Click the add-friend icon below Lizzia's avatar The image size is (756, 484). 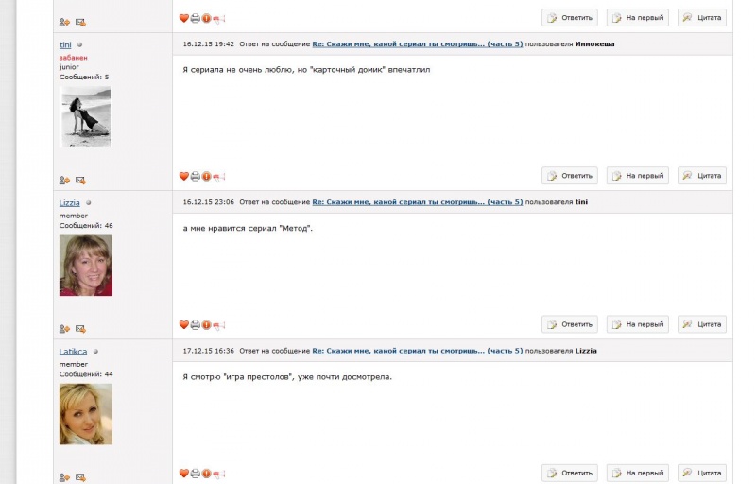(64, 329)
